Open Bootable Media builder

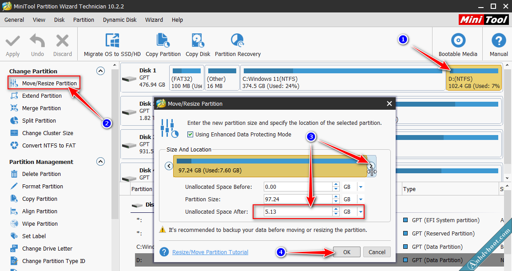[x=458, y=45]
